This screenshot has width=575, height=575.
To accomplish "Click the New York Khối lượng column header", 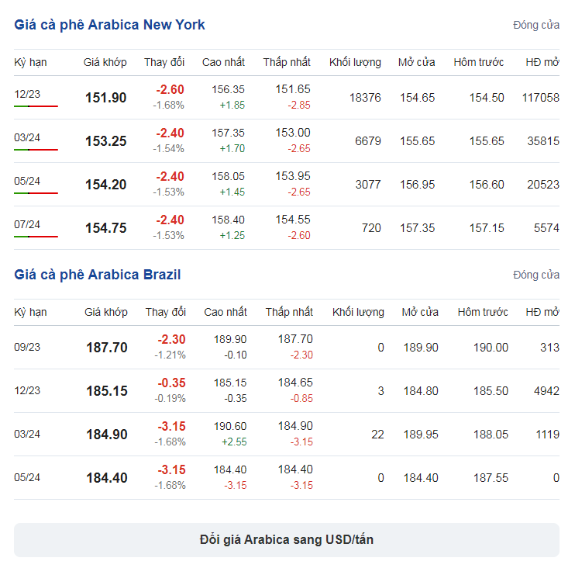I will tap(355, 62).
